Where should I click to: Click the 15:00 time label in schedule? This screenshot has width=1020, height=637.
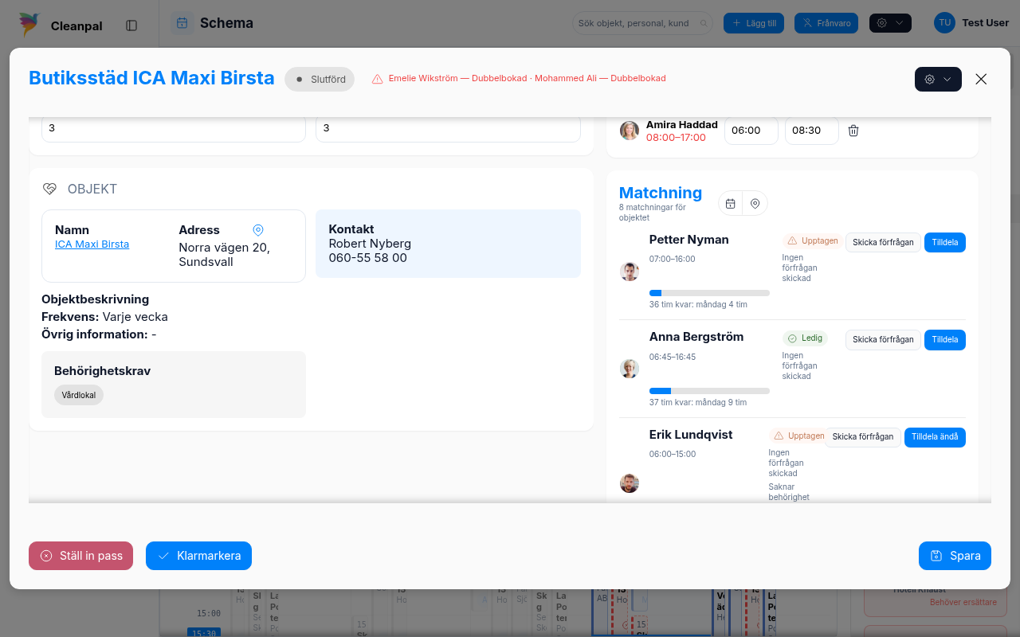pyautogui.click(x=209, y=614)
